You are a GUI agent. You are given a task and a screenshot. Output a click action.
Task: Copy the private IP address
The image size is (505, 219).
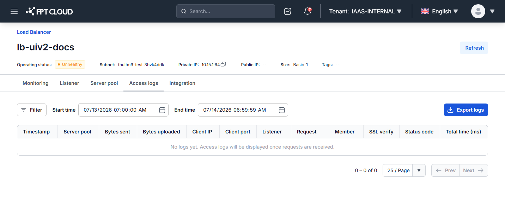click(x=223, y=64)
